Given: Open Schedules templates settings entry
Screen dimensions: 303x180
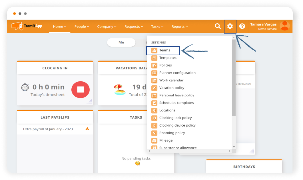Looking at the screenshot, I should coord(176,103).
